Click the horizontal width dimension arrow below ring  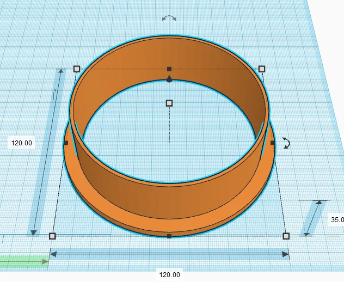click(x=169, y=254)
